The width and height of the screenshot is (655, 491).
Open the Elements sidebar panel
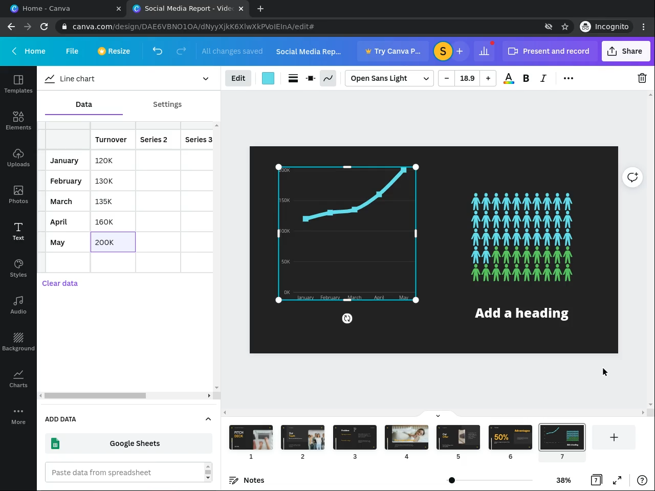click(18, 121)
